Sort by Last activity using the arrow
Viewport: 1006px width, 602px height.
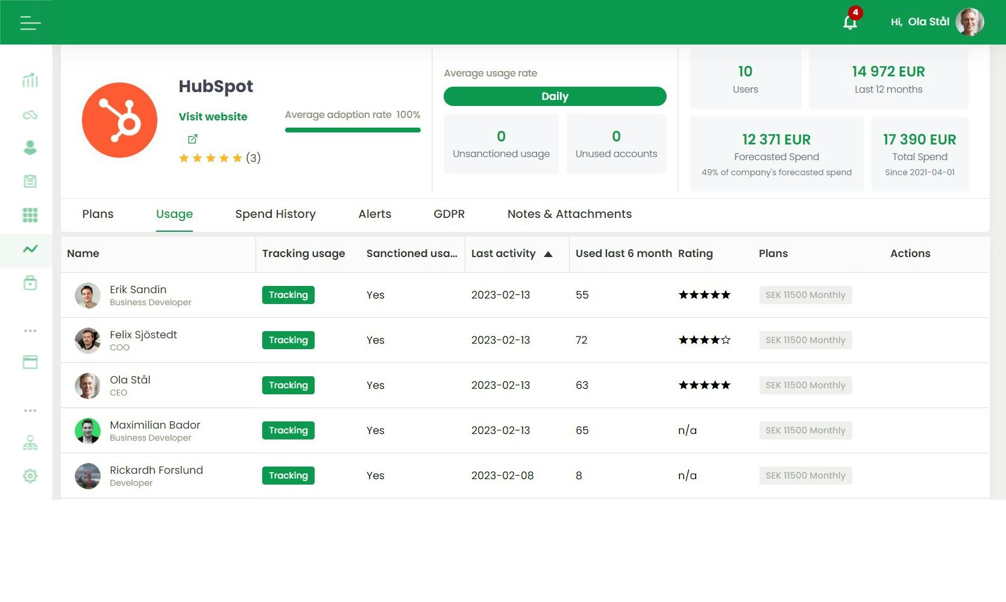(x=548, y=254)
